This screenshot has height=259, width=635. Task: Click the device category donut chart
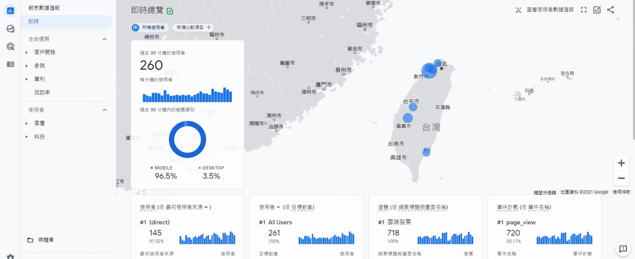click(x=187, y=139)
